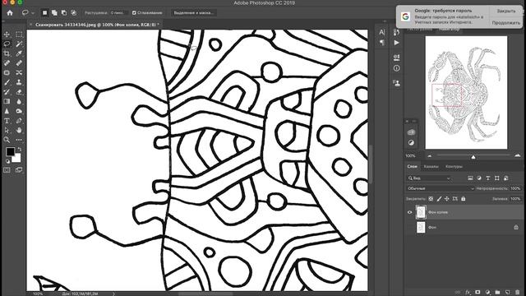Screen dimensions: 526x296
Task: Select the Eraser tool
Action: tap(19, 91)
